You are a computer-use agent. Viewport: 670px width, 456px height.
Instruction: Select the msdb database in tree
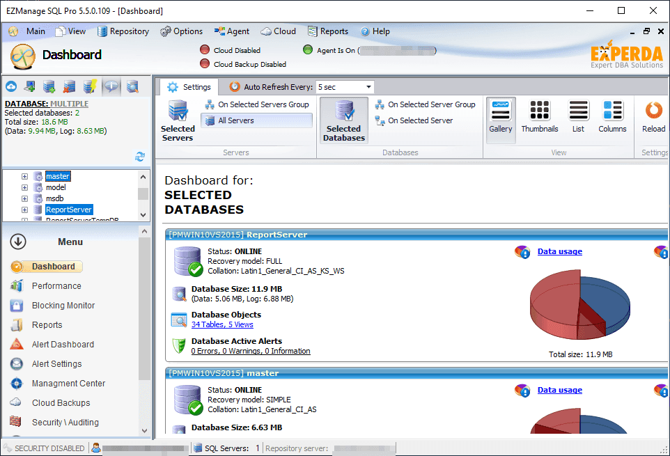[x=55, y=198]
